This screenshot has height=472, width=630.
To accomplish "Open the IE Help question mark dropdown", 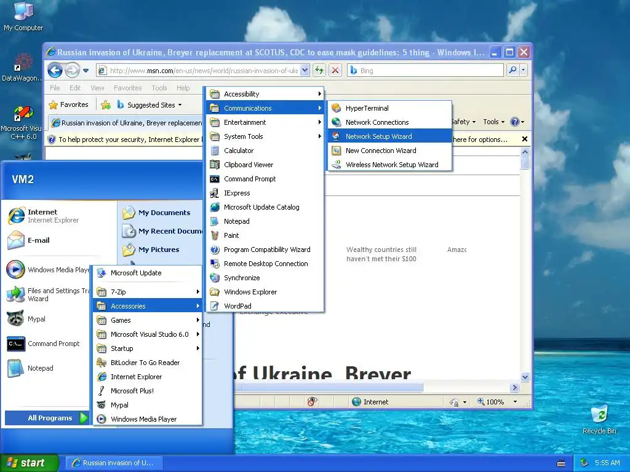I will (x=517, y=122).
